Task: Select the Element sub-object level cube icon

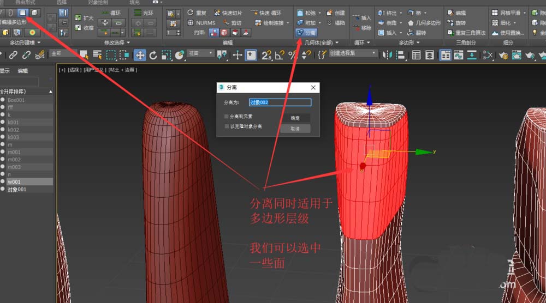Action: pos(34,13)
